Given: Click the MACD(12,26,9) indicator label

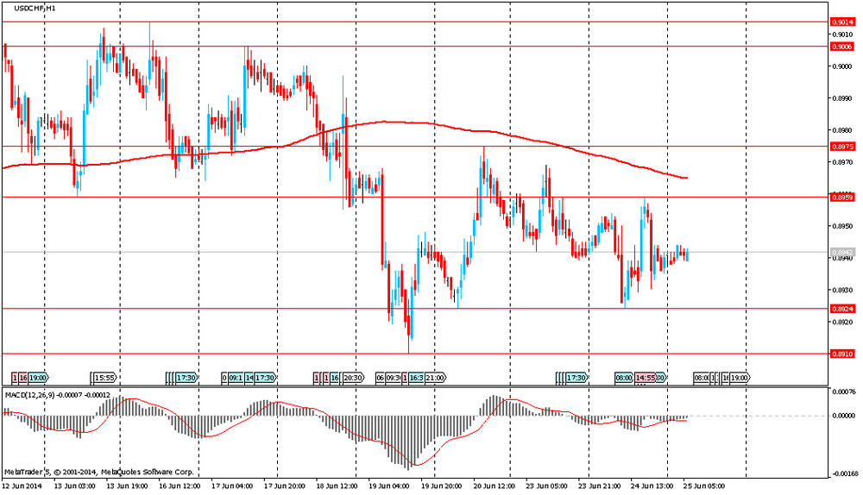Looking at the screenshot, I should tap(57, 395).
